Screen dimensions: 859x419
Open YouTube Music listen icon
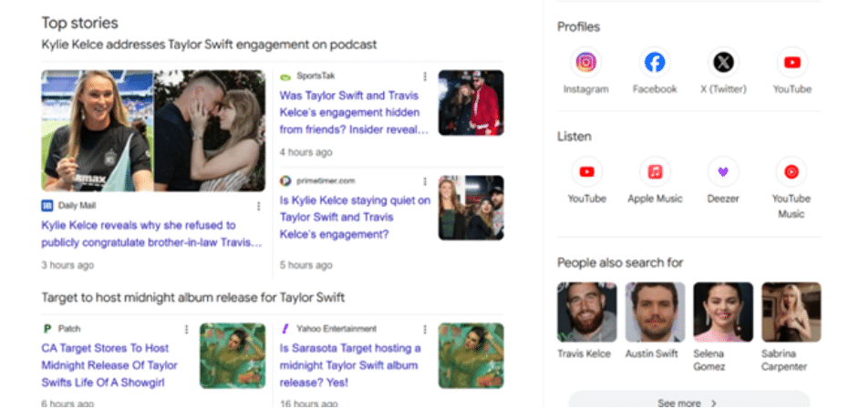coord(792,172)
